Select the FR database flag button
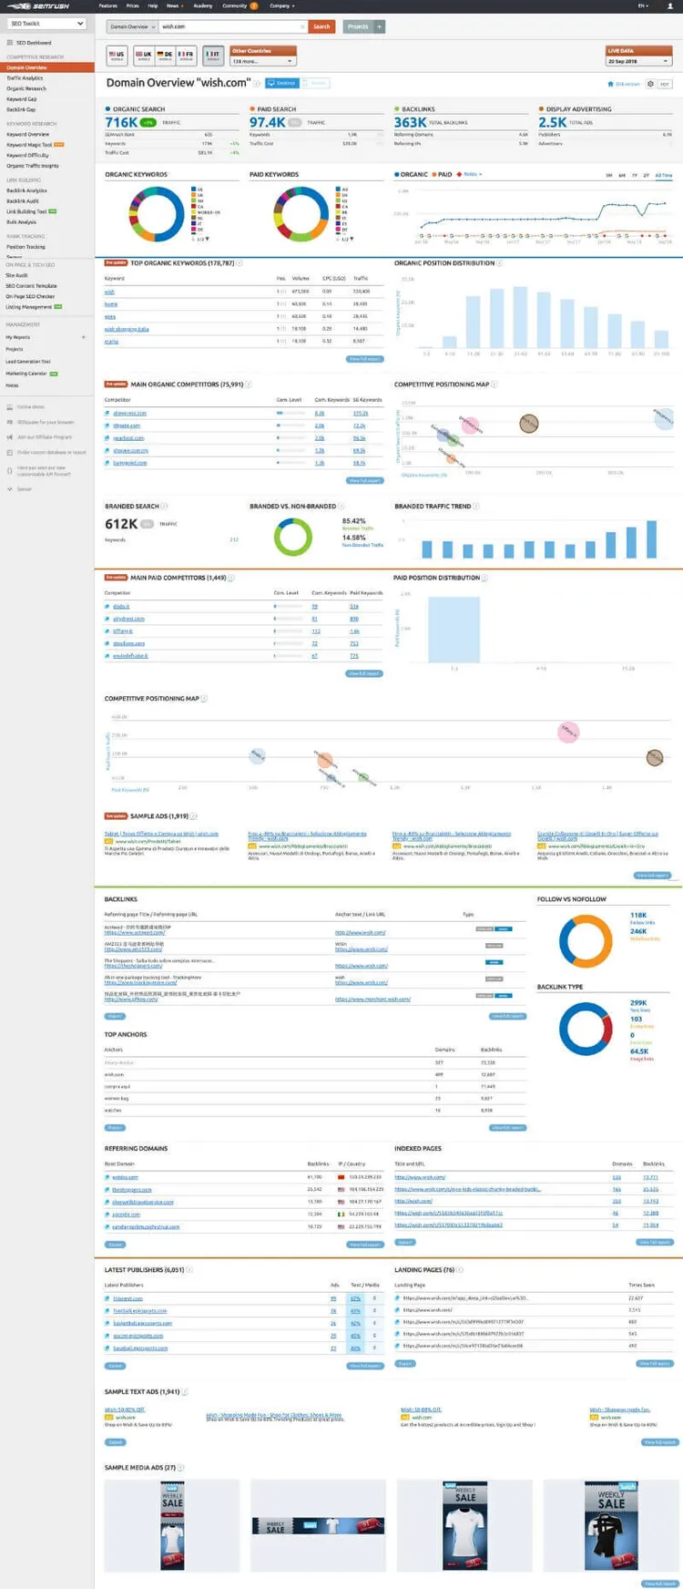Viewport: 683px width, 1589px height. [186, 56]
